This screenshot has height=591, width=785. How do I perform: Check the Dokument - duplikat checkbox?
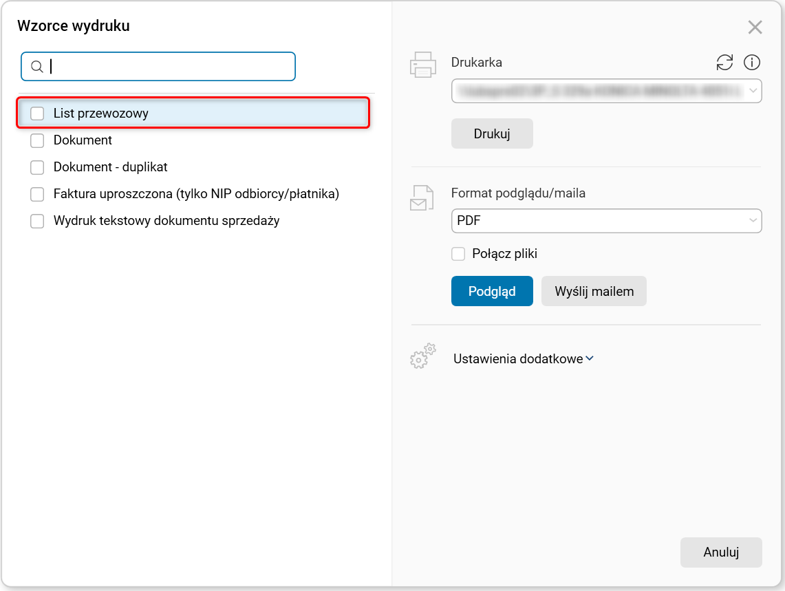click(37, 167)
